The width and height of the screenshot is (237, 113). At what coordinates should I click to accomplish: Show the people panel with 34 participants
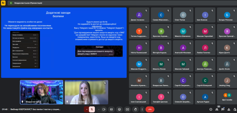click(217, 109)
